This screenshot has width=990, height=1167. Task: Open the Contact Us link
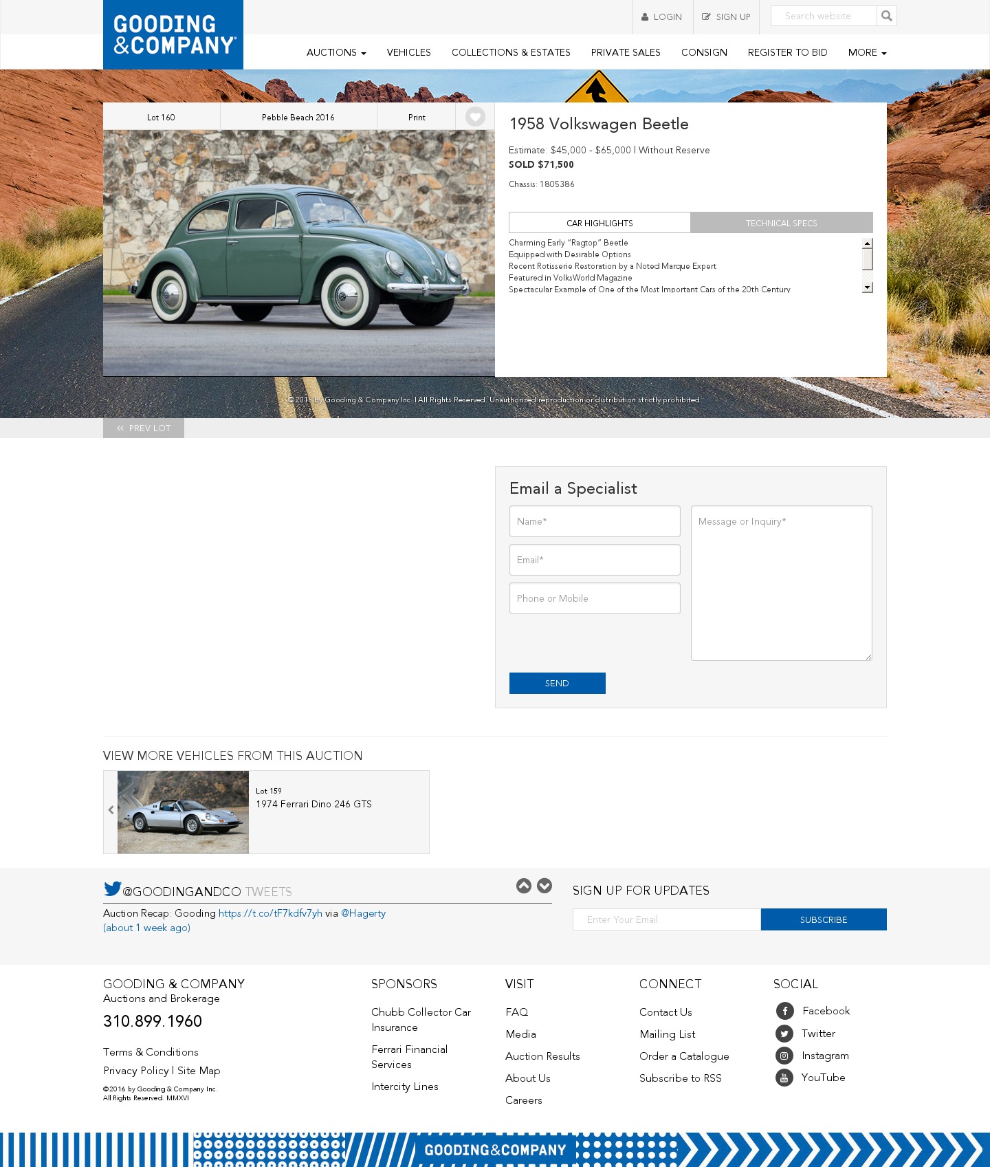pos(665,1012)
